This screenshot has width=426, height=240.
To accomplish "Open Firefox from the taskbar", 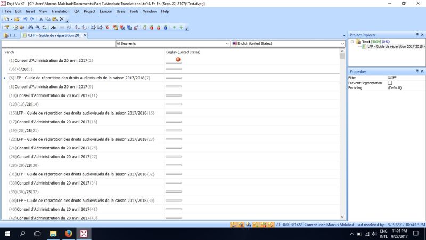I will pyautogui.click(x=69, y=234).
